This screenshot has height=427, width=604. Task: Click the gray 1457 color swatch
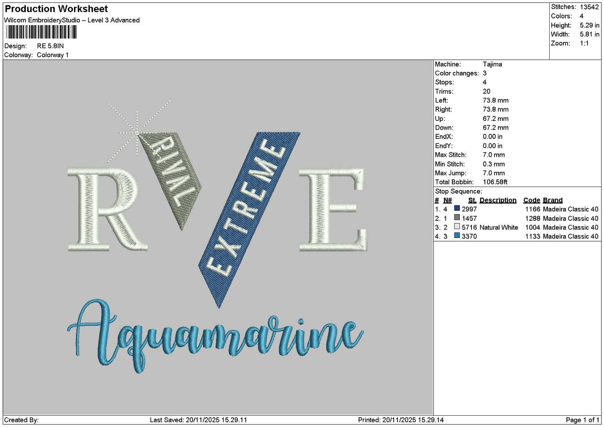tap(457, 218)
